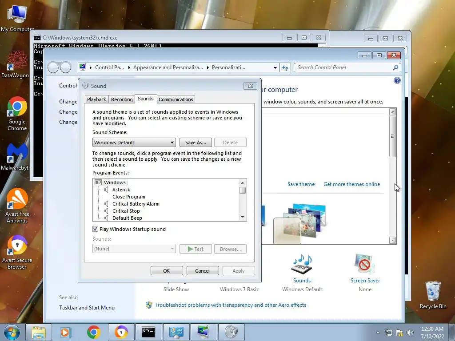
Task: Open Windows Media Player in the taskbar
Action: [66, 332]
